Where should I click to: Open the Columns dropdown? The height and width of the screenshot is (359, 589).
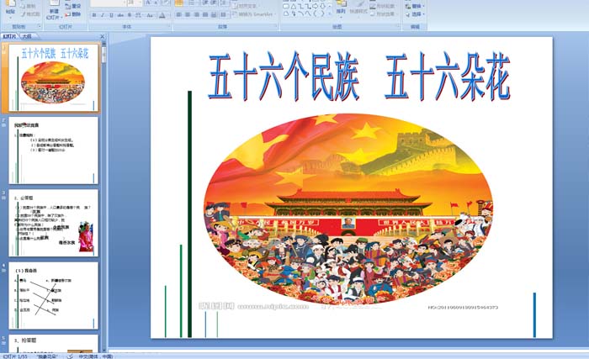(x=224, y=14)
